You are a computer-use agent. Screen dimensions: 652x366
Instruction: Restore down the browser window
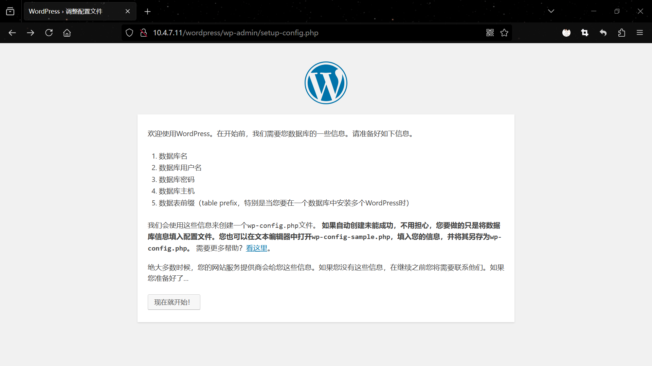coord(617,11)
